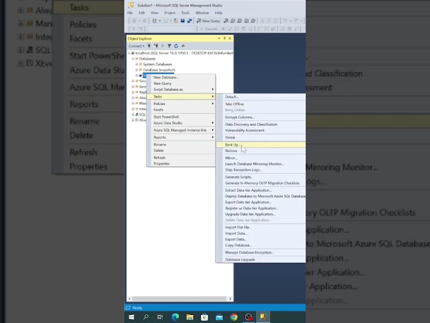Click Generate Scripts menu item
This screenshot has width=430, height=323.
point(261,177)
